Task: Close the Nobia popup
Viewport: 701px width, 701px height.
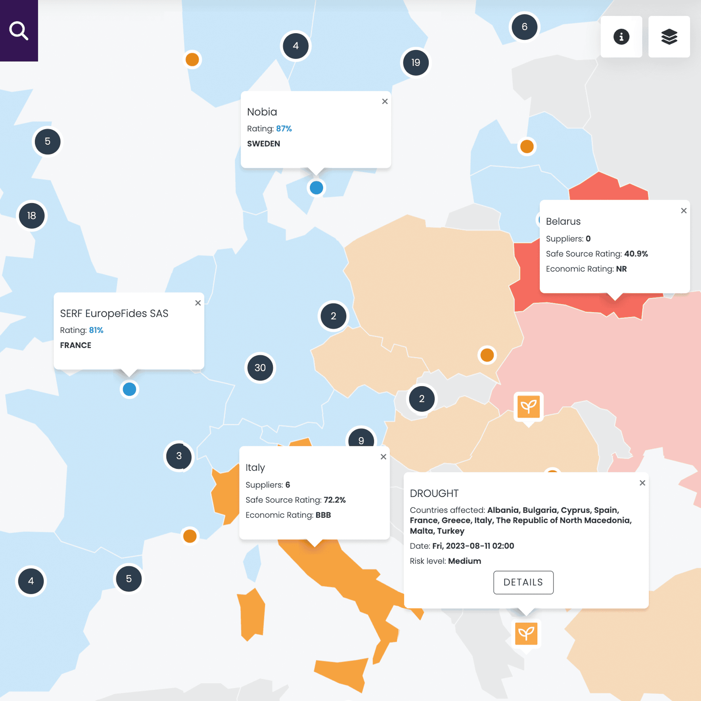Action: click(x=385, y=101)
